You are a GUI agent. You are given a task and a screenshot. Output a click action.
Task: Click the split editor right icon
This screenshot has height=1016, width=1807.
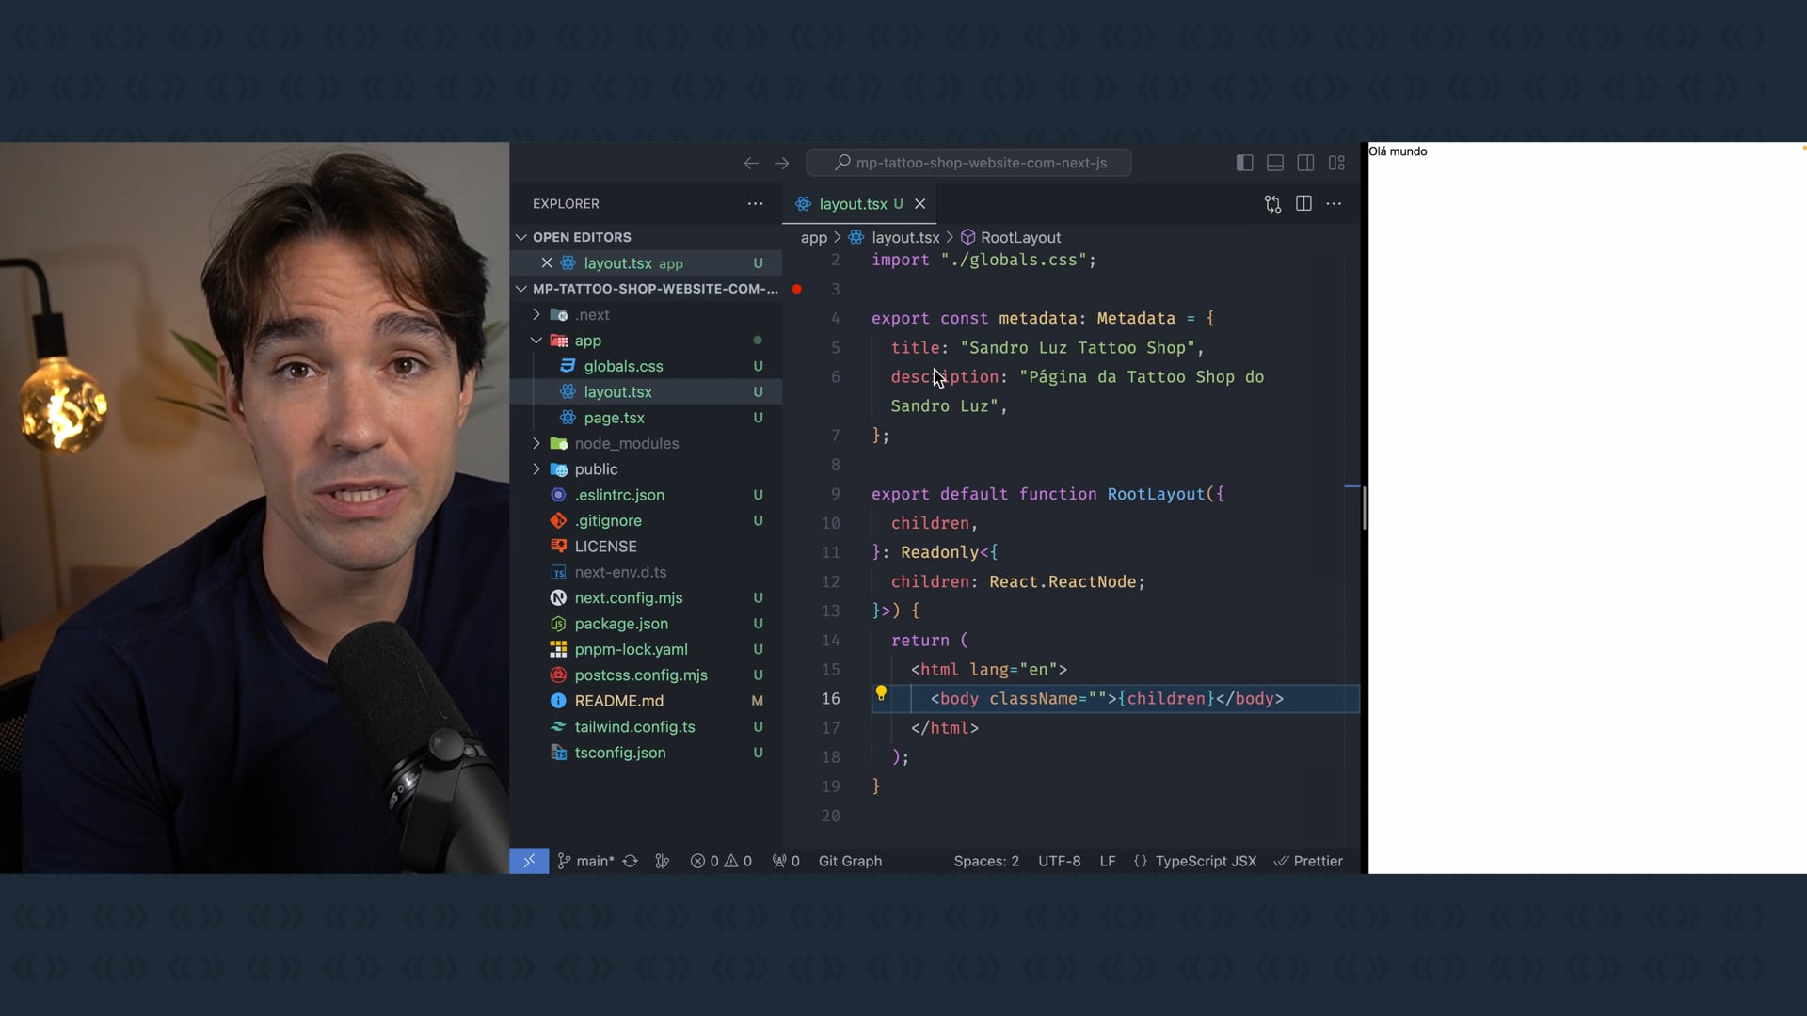pyautogui.click(x=1303, y=203)
